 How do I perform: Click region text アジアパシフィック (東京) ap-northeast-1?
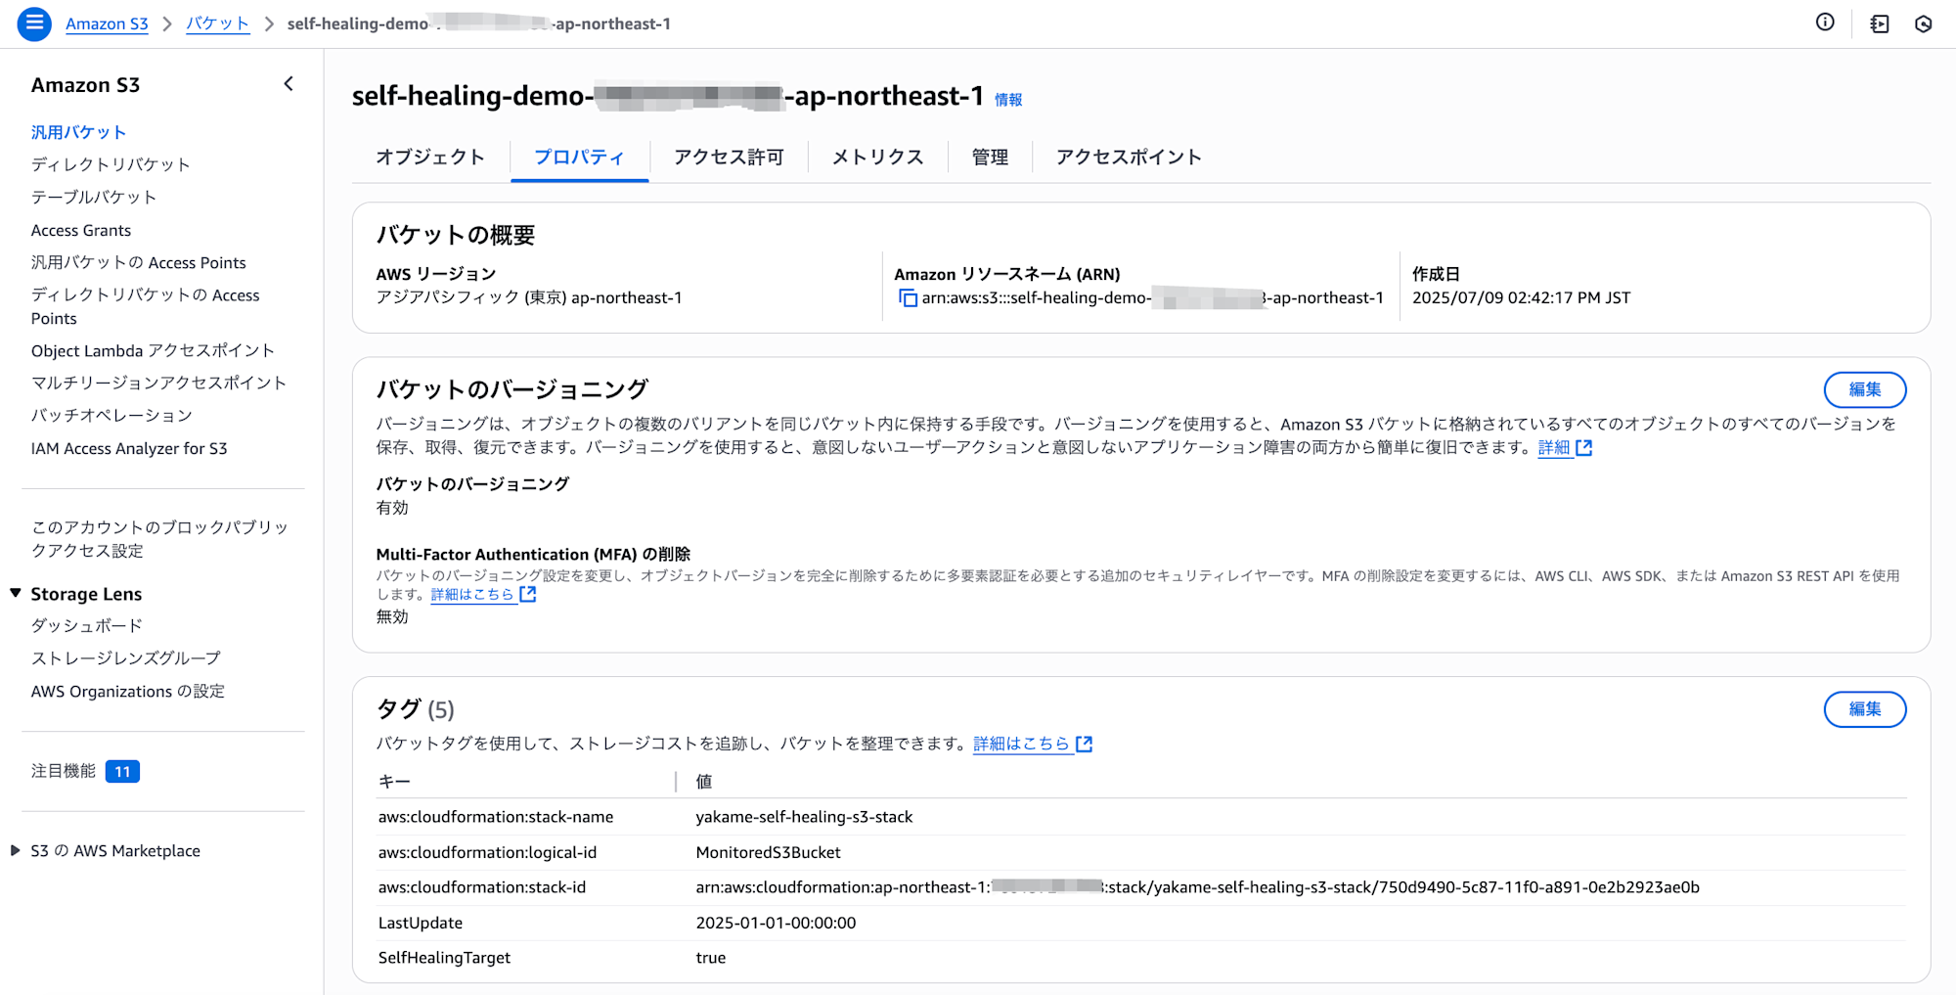pos(529,297)
